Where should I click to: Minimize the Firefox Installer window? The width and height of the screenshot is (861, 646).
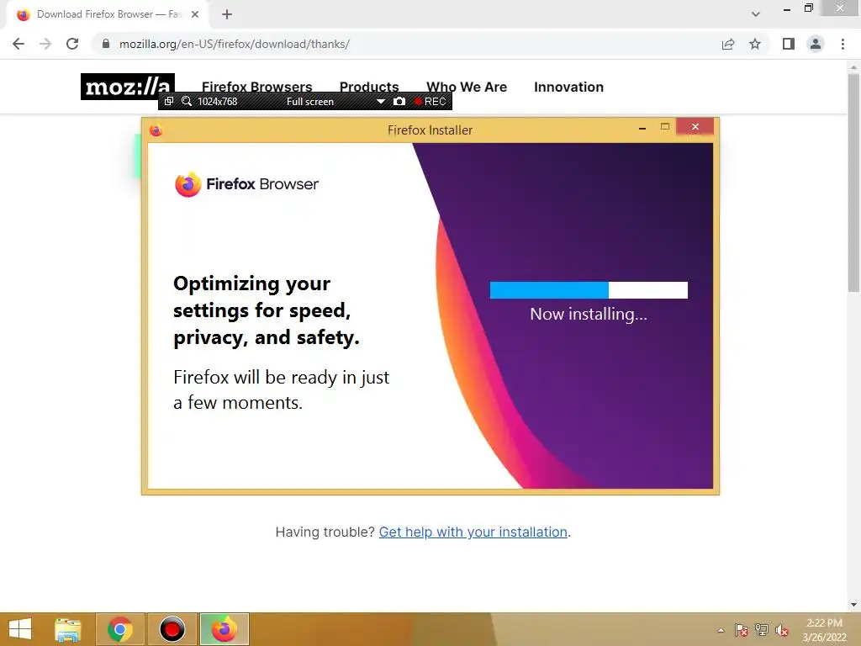click(x=642, y=128)
